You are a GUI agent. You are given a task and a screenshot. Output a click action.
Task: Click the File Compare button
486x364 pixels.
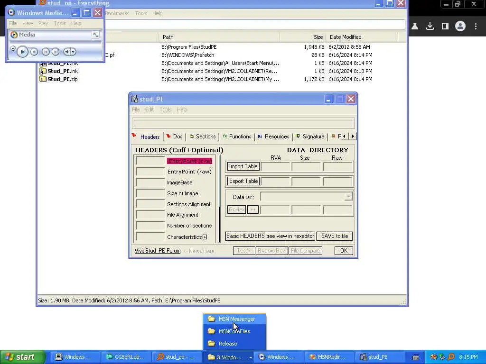[305, 251]
